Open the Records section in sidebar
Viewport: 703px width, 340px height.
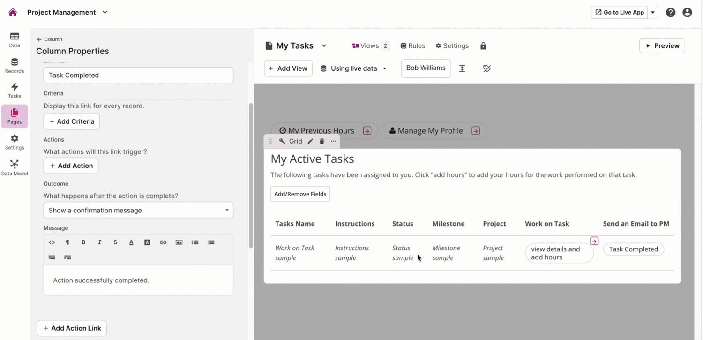[15, 66]
